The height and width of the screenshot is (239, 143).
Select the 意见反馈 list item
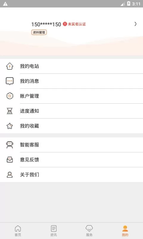(x=71, y=160)
